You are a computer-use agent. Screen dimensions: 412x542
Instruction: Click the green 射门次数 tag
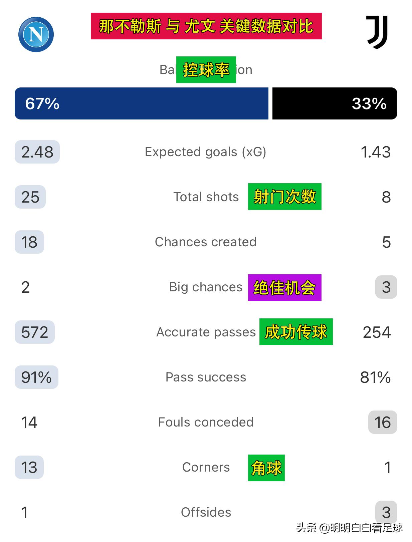coord(284,197)
